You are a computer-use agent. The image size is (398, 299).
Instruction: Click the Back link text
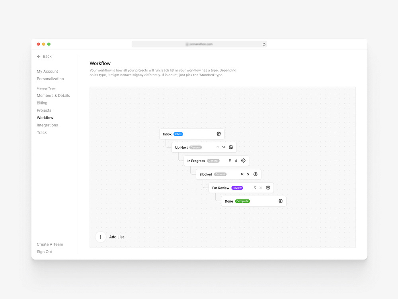[x=47, y=57]
